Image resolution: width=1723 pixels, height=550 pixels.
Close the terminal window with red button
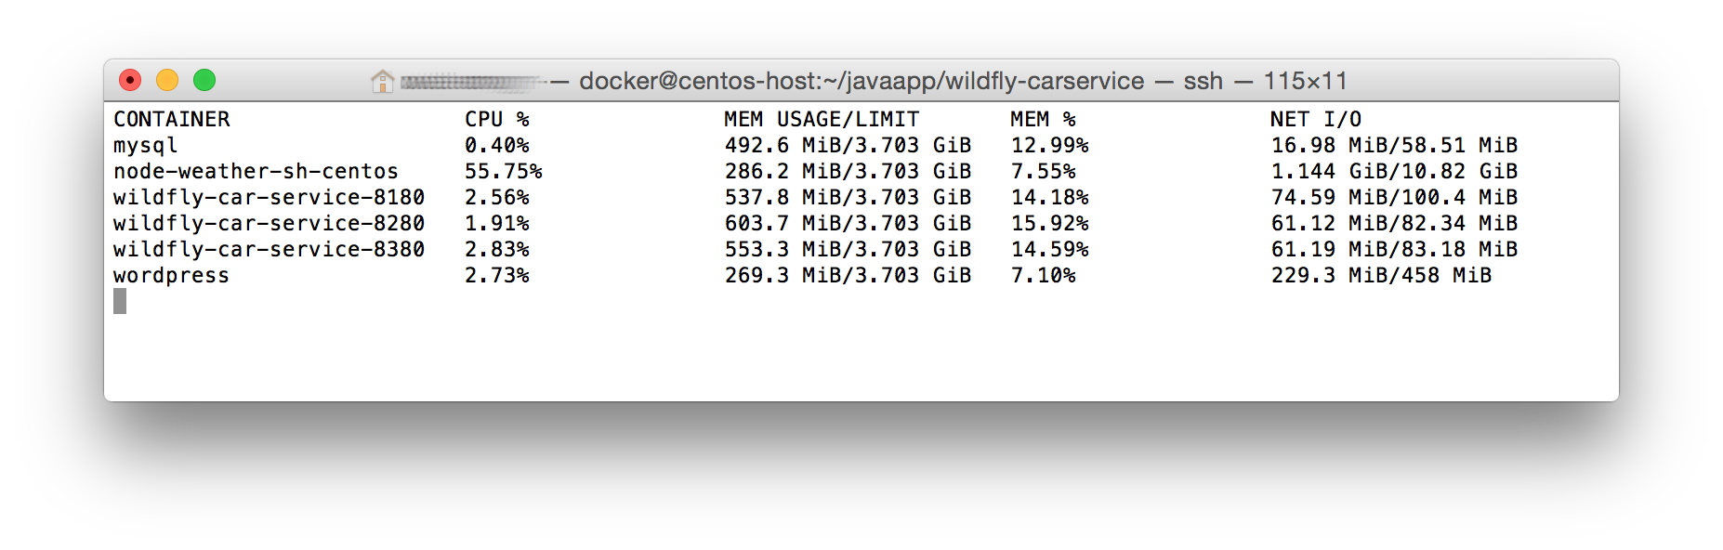click(x=130, y=81)
